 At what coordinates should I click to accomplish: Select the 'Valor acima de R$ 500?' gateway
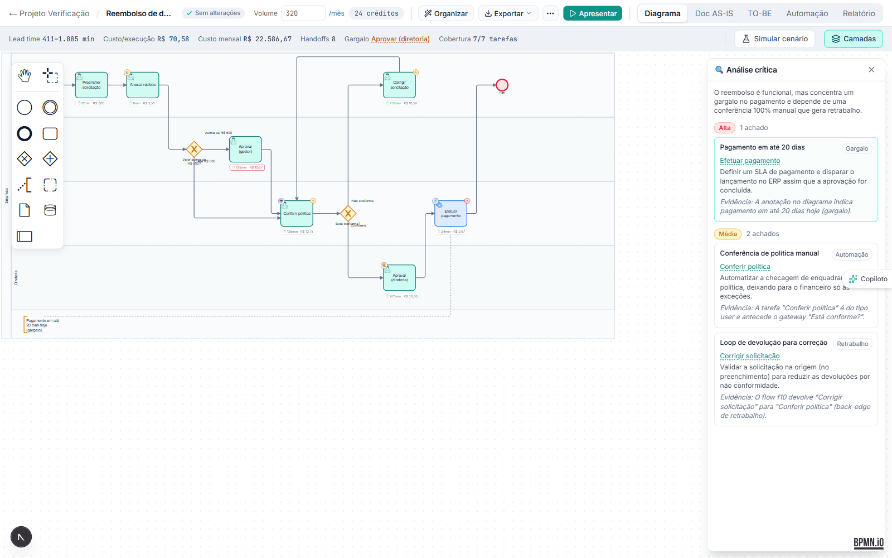pos(194,149)
